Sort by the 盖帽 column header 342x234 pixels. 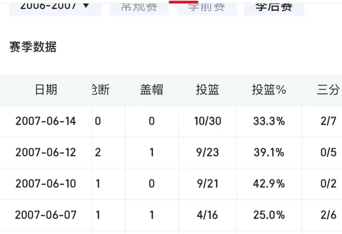[152, 90]
